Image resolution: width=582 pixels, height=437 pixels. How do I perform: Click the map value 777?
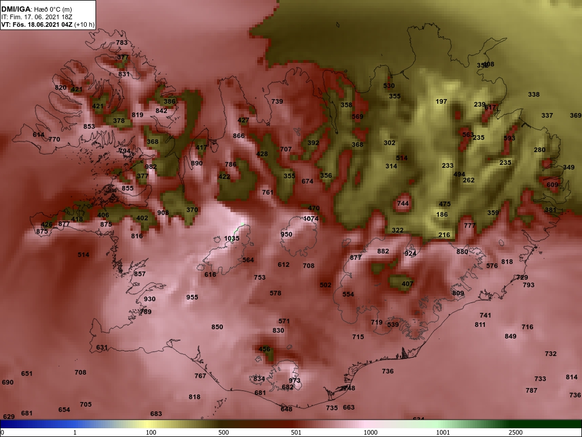[470, 225]
